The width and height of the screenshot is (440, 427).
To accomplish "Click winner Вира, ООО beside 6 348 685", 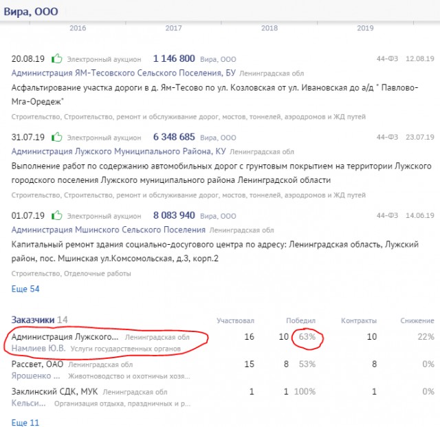I will tap(218, 138).
